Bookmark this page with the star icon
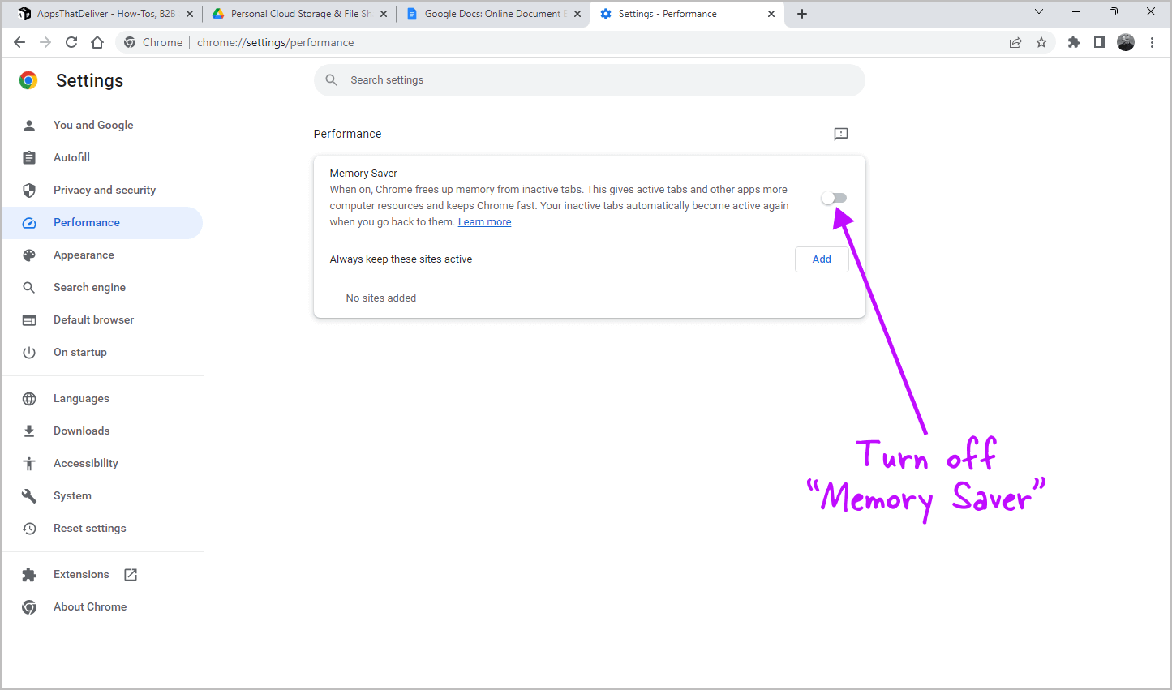This screenshot has width=1172, height=690. [1041, 41]
